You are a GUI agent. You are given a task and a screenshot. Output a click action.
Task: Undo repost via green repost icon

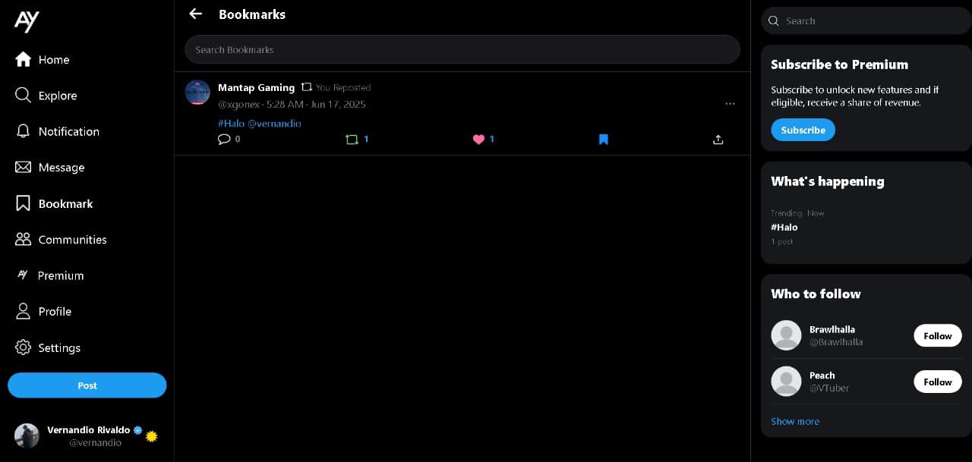point(352,140)
